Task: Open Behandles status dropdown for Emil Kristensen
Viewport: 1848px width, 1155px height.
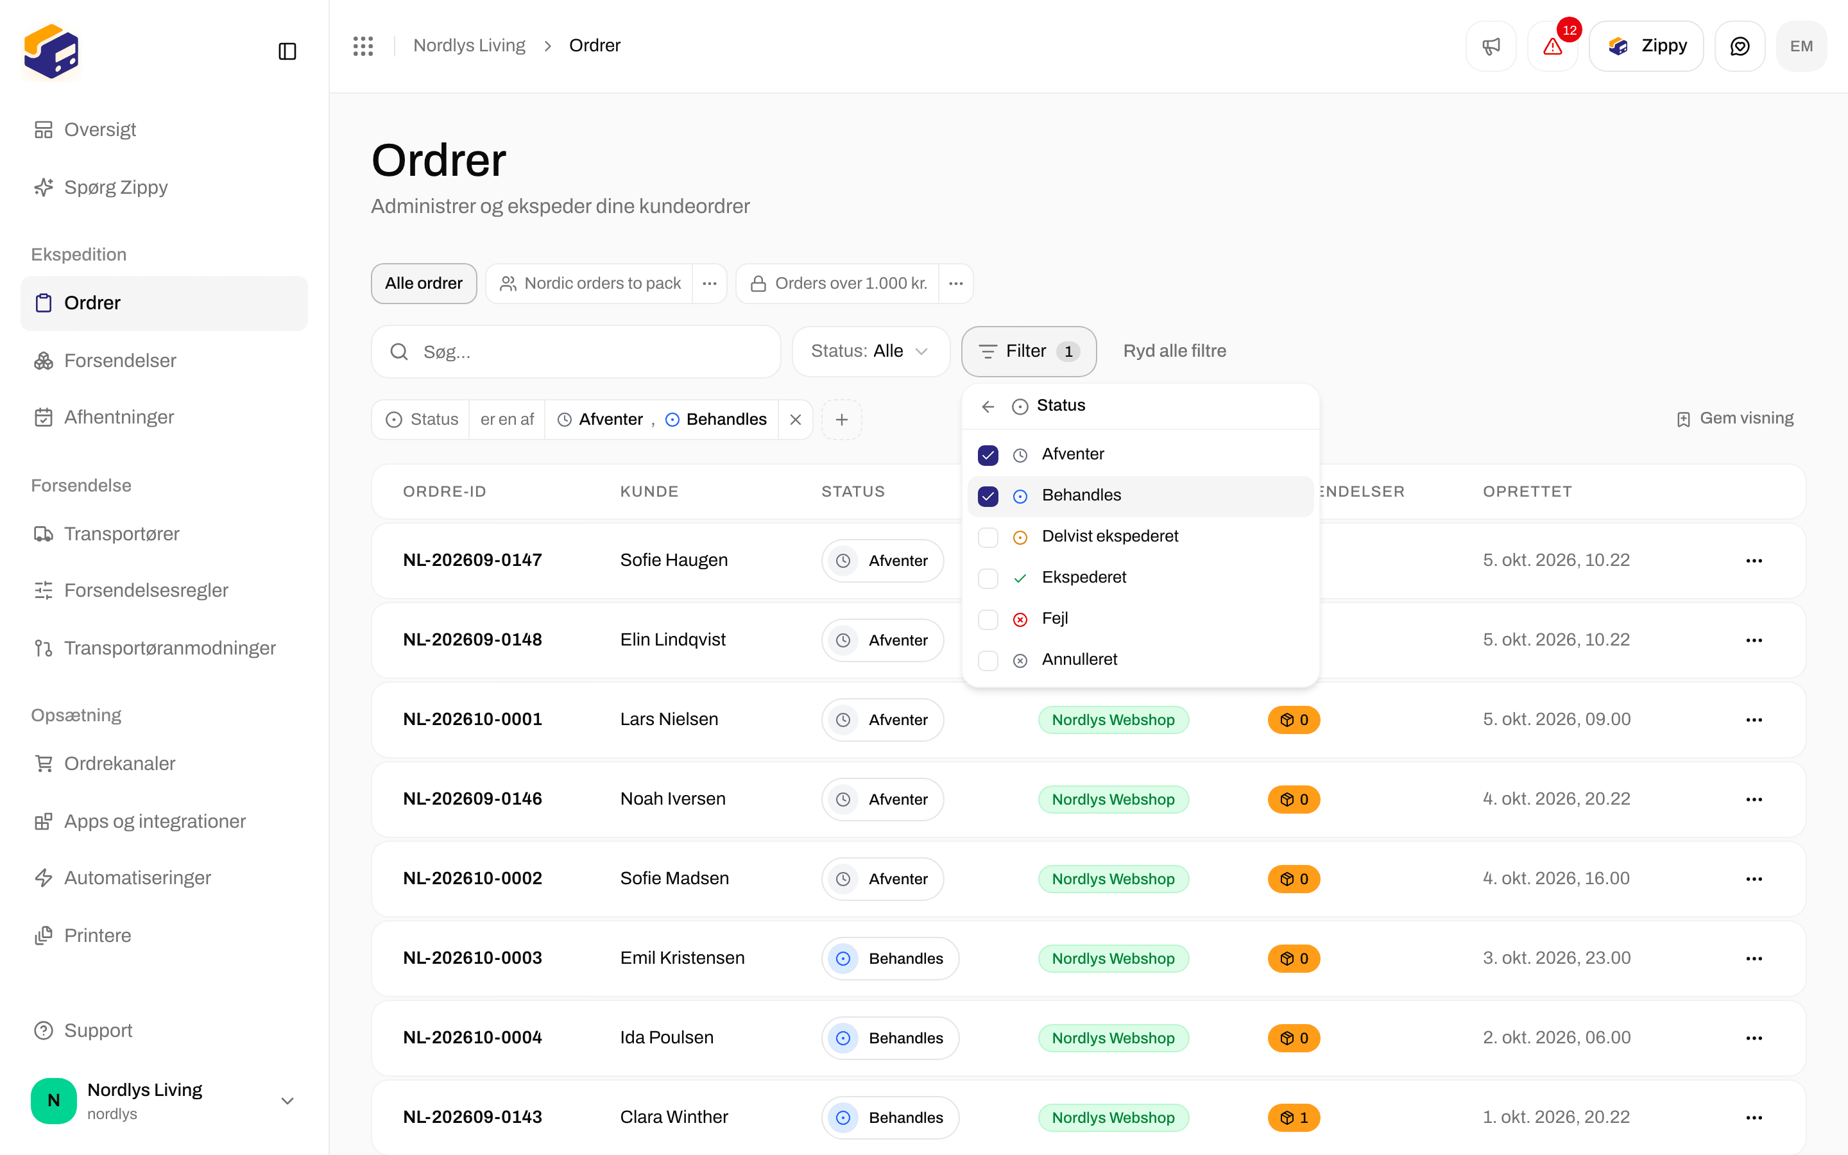Action: (x=889, y=959)
